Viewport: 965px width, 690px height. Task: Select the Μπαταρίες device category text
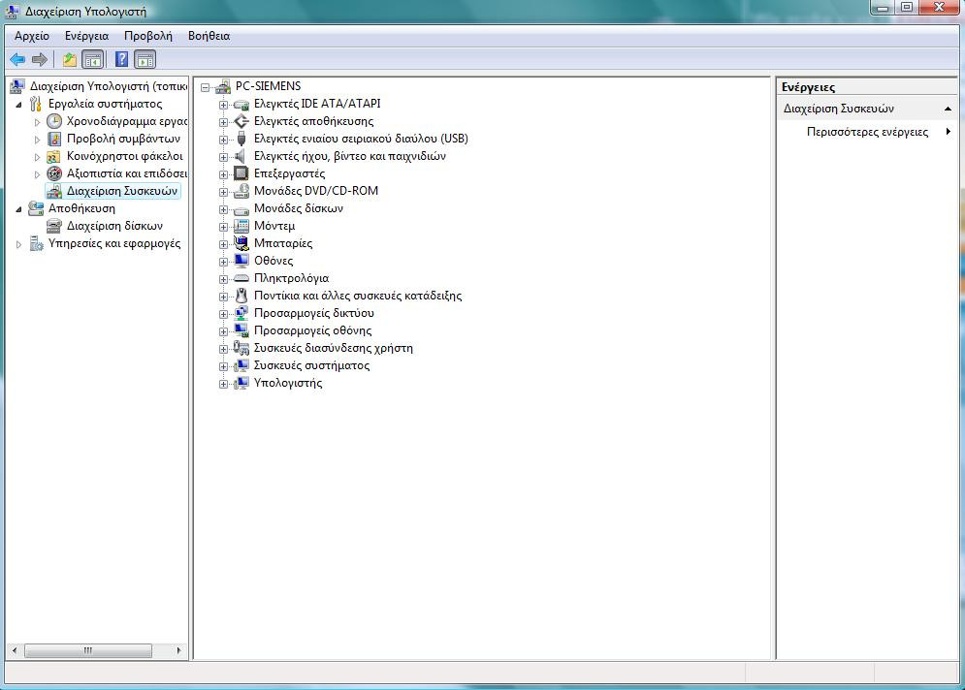[x=283, y=243]
